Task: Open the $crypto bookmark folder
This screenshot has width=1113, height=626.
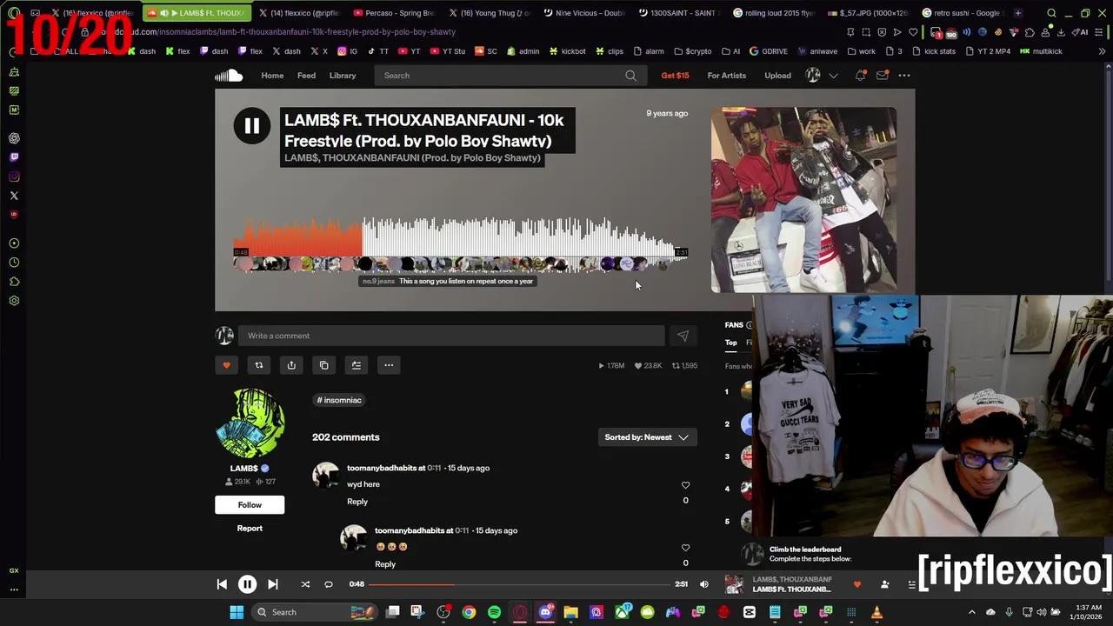Action: (x=692, y=51)
